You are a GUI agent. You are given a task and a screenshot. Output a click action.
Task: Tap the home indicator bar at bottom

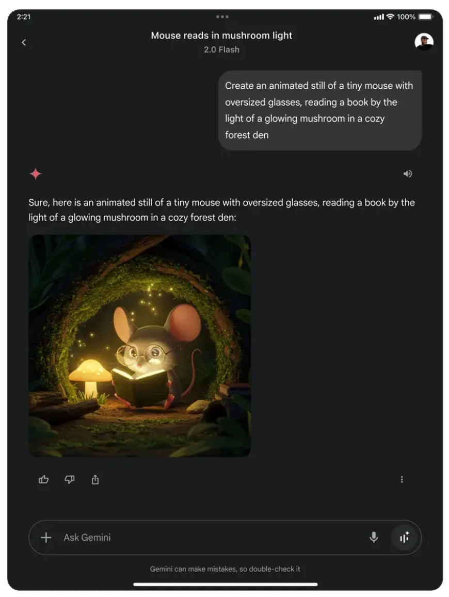click(226, 585)
